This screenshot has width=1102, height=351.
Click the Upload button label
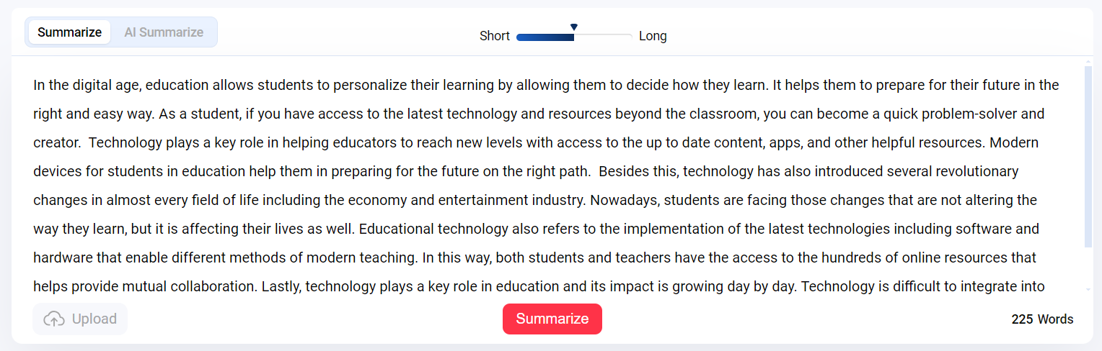[x=94, y=319]
